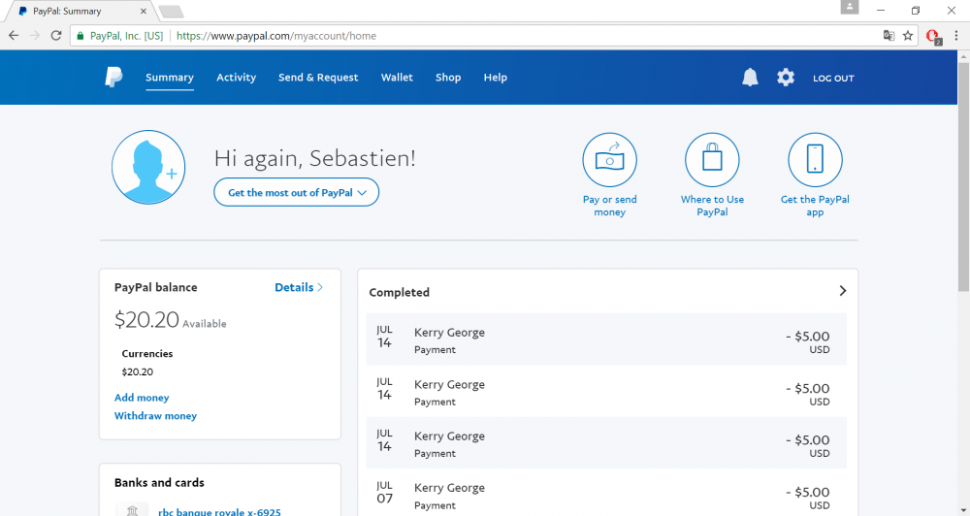The image size is (970, 516).
Task: Expand Get the most out of PayPal
Action: click(x=296, y=193)
